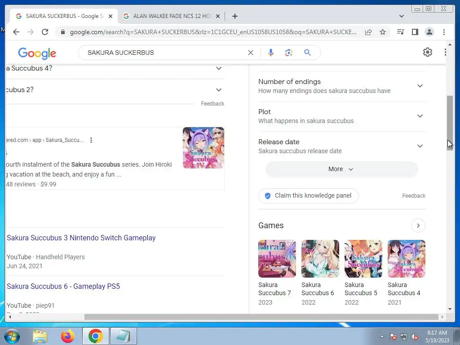Screen dimensions: 460x345
Task: Open the tab search dropdown arrow
Action: [401, 16]
